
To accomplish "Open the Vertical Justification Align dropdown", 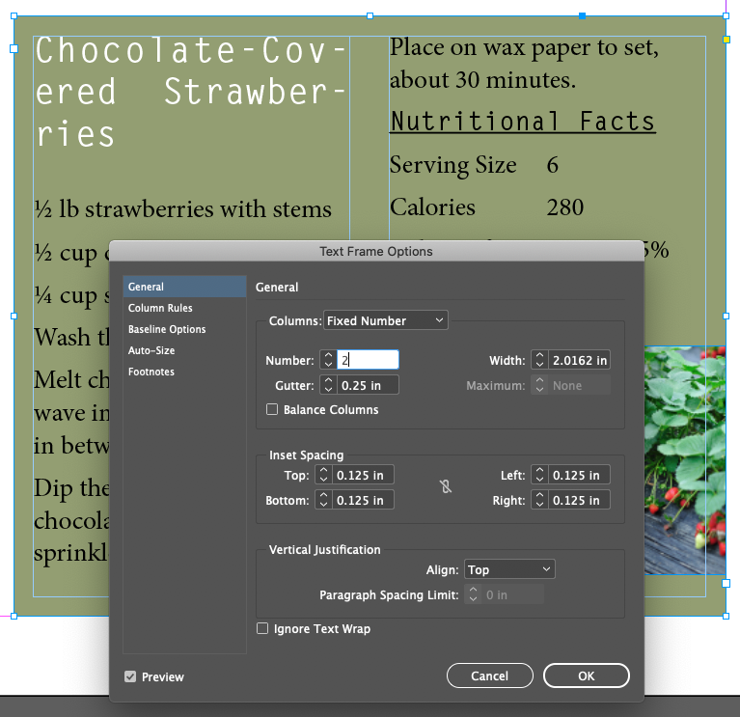I will pyautogui.click(x=509, y=569).
